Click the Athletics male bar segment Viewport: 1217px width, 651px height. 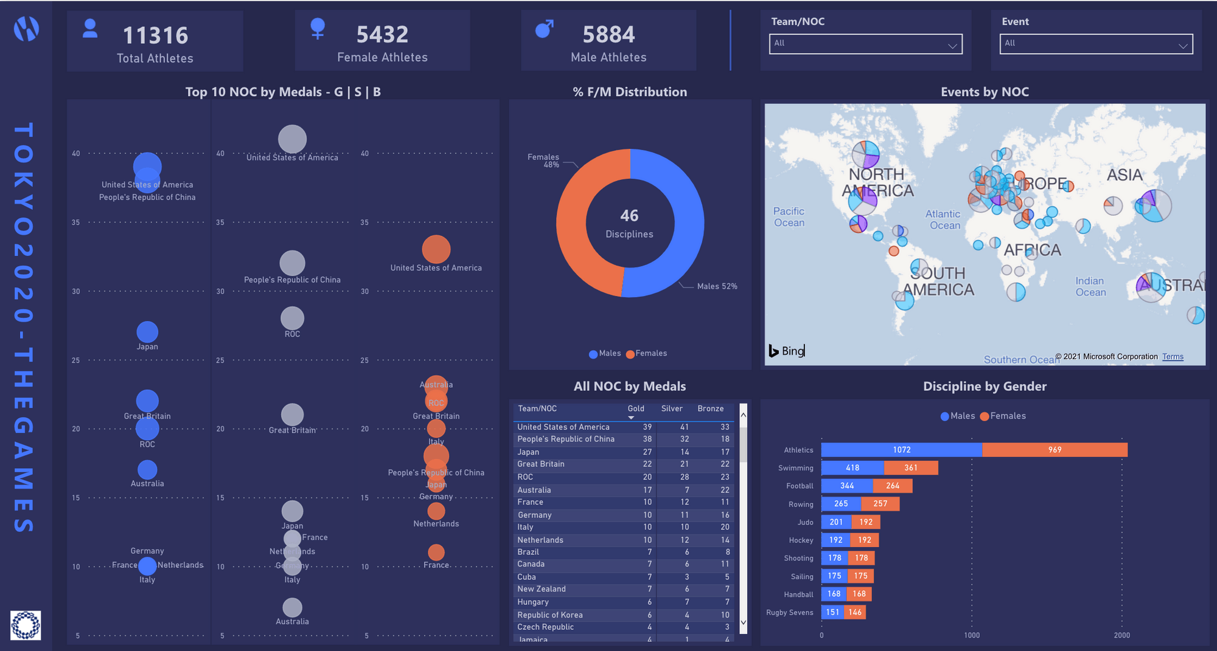[x=902, y=450]
